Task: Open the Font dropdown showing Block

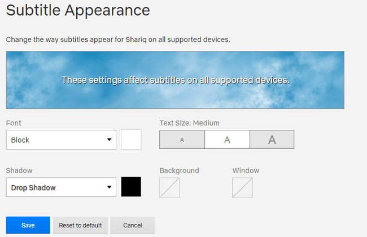Action: (x=61, y=140)
